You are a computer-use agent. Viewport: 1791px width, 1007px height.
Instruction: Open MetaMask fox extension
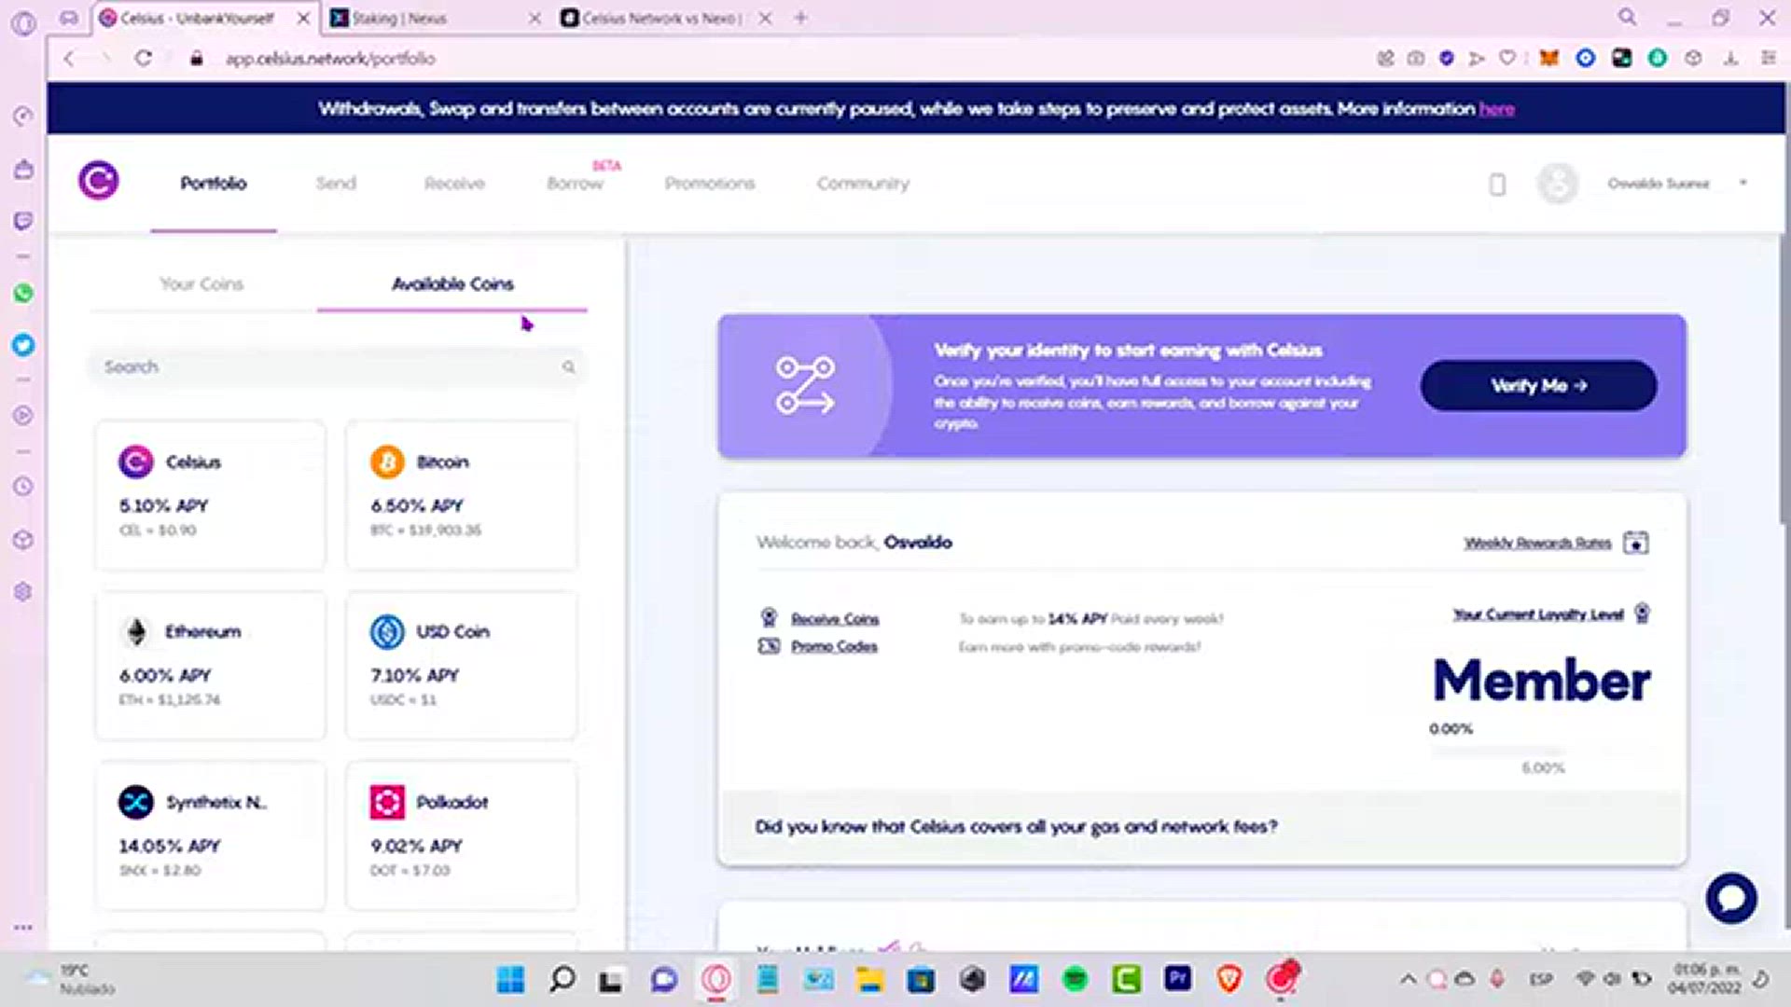pos(1549,59)
